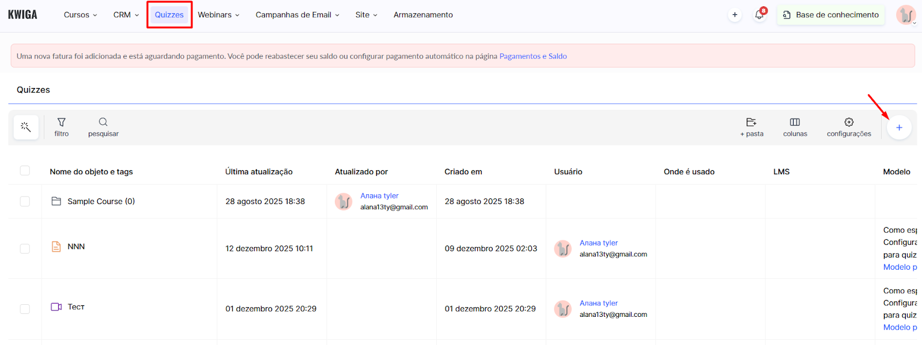The height and width of the screenshot is (345, 922).
Task: Create a new quiz with the plus button
Action: click(899, 127)
